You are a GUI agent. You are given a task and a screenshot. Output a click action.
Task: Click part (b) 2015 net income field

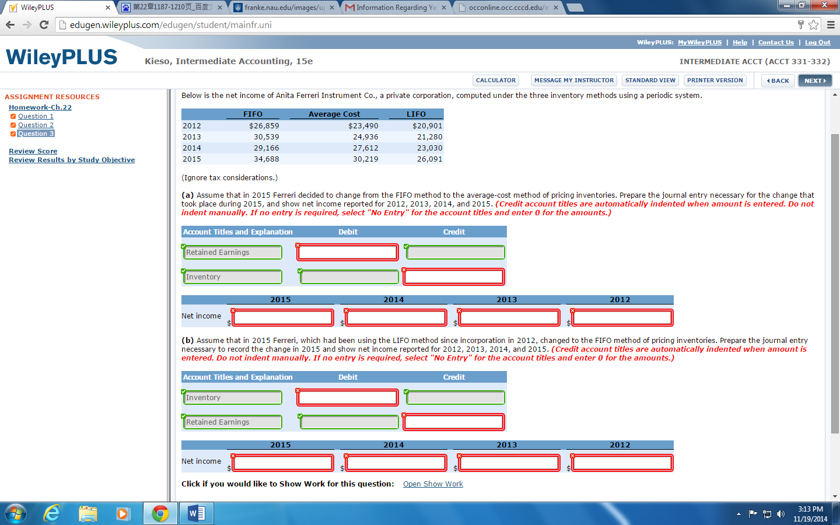pos(283,463)
